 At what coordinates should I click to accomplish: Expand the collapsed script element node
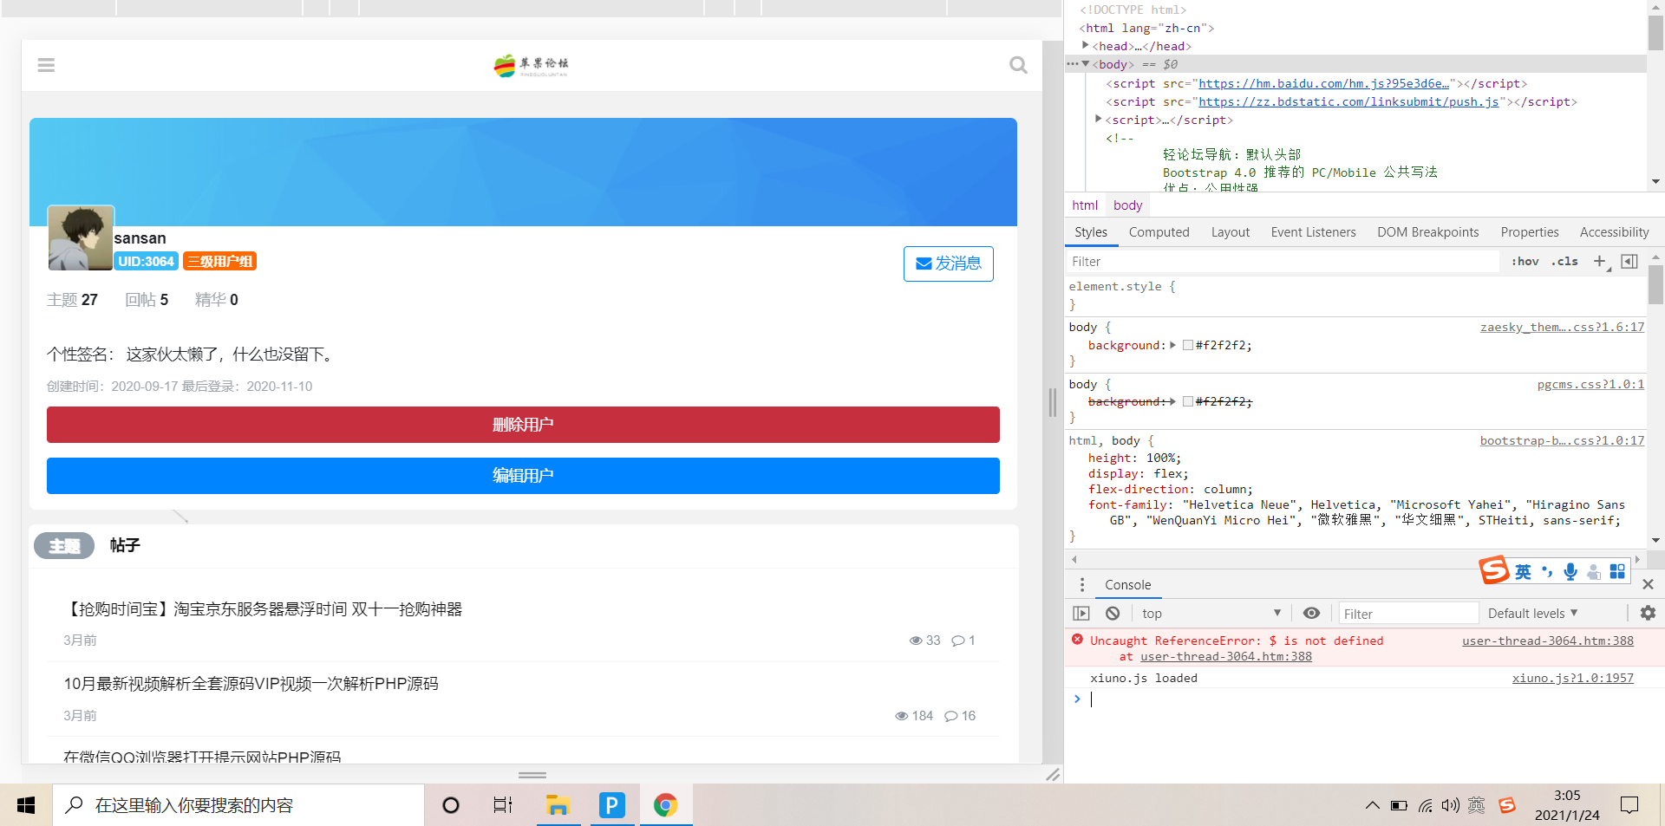click(x=1098, y=120)
